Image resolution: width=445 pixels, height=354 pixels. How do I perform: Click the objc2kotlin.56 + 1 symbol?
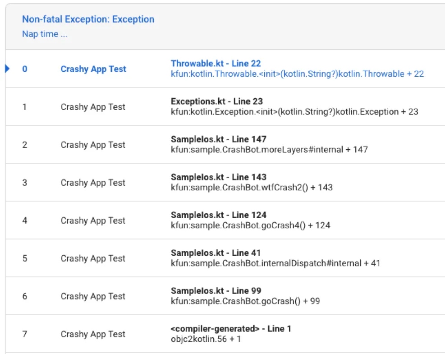[206, 339]
